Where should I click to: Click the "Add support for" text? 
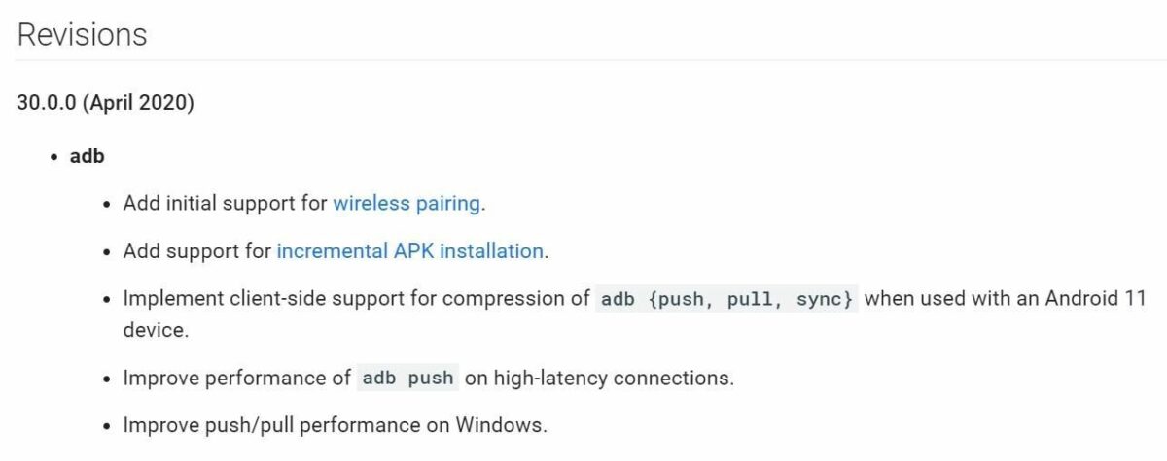196,251
